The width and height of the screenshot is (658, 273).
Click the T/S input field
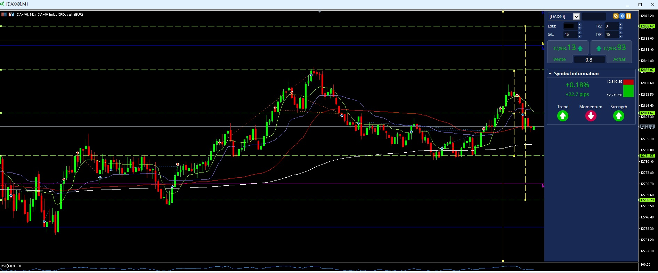point(611,26)
